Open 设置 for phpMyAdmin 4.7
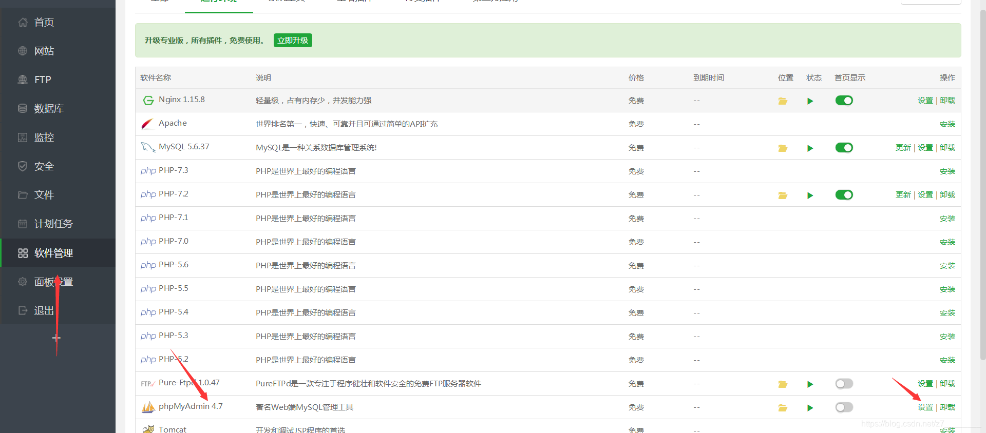This screenshot has width=986, height=433. 925,407
